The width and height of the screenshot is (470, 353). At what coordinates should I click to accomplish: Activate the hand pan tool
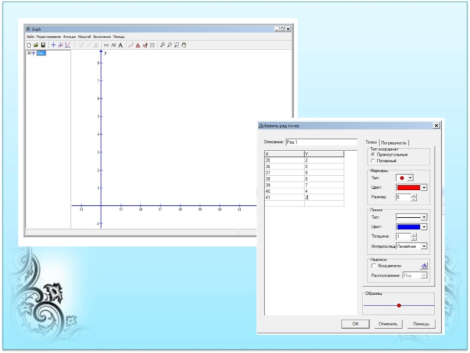tap(183, 45)
